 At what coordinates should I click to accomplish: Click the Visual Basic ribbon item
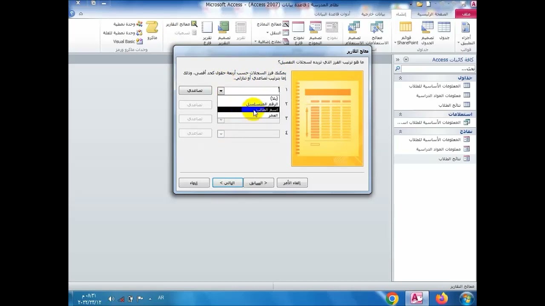pyautogui.click(x=128, y=41)
